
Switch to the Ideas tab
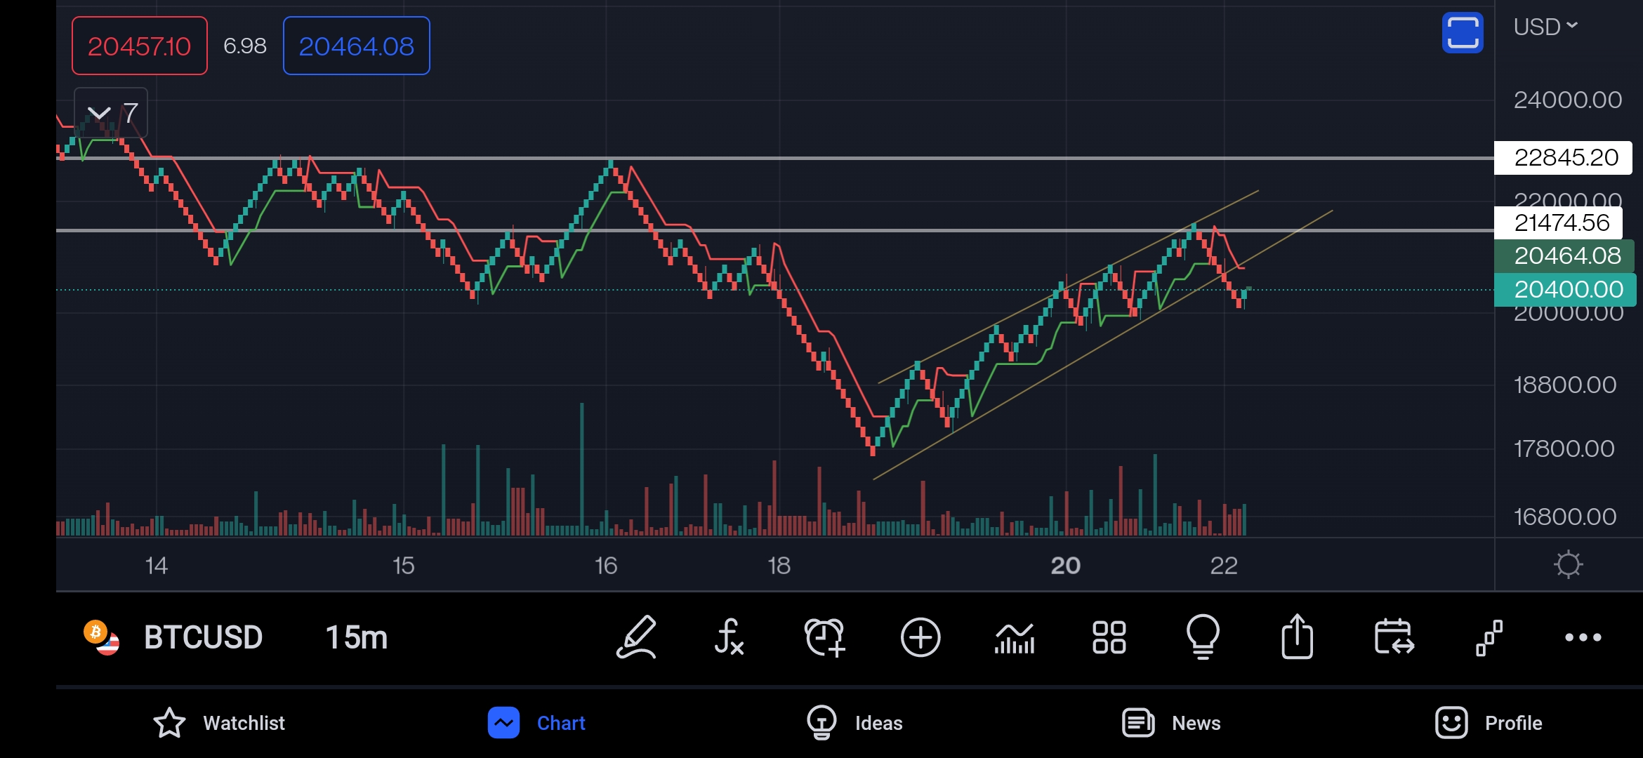(855, 723)
